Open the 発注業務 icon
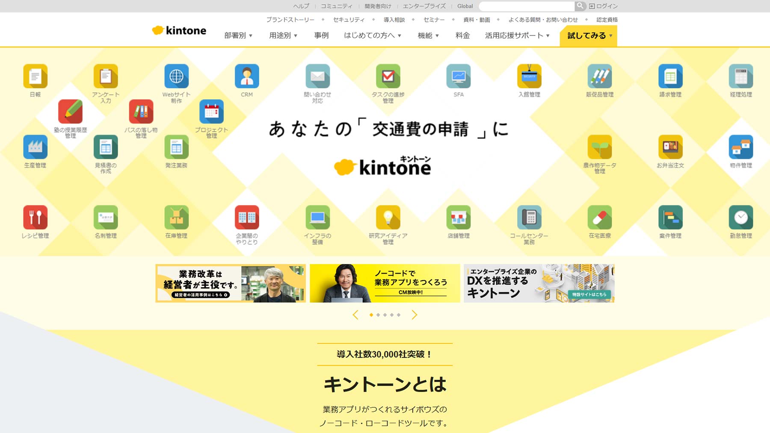This screenshot has width=770, height=433. (x=176, y=147)
